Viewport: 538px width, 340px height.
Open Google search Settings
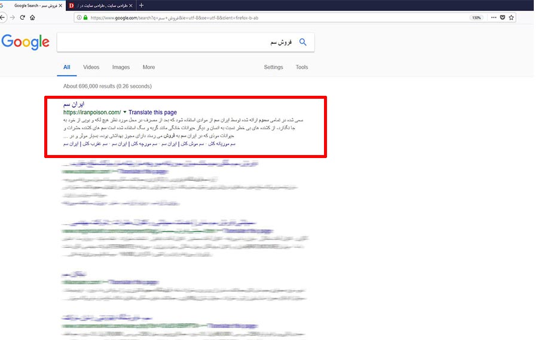click(273, 67)
